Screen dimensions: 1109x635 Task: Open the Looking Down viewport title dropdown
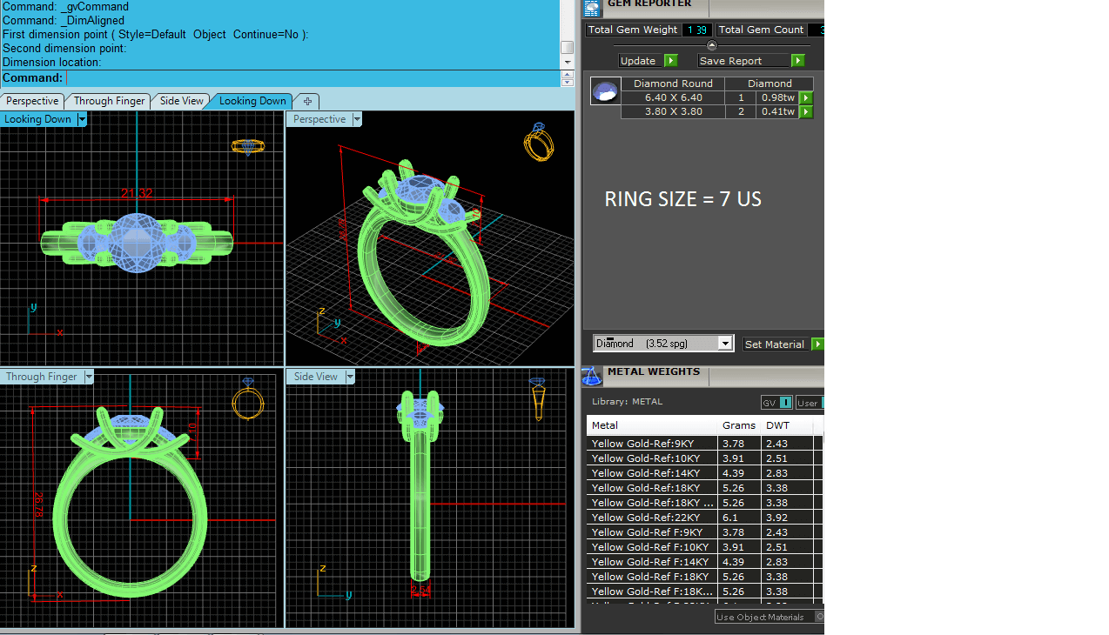[x=82, y=119]
